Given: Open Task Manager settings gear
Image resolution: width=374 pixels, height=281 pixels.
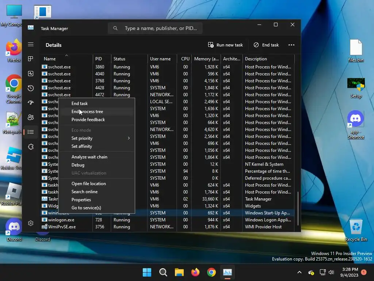Looking at the screenshot, I should [31, 223].
